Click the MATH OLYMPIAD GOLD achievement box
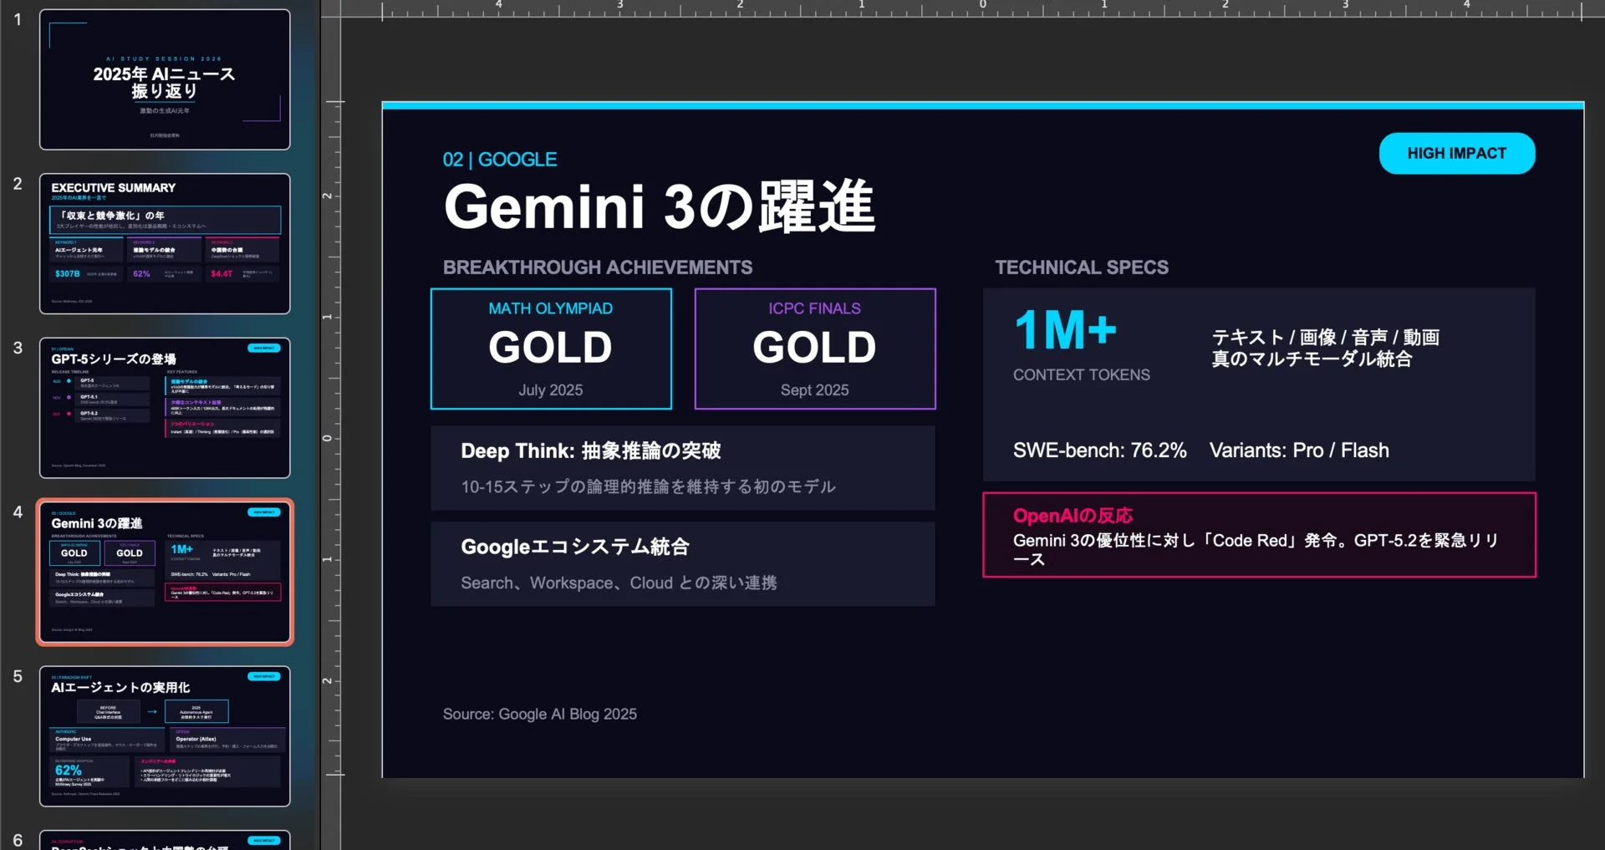 click(550, 349)
